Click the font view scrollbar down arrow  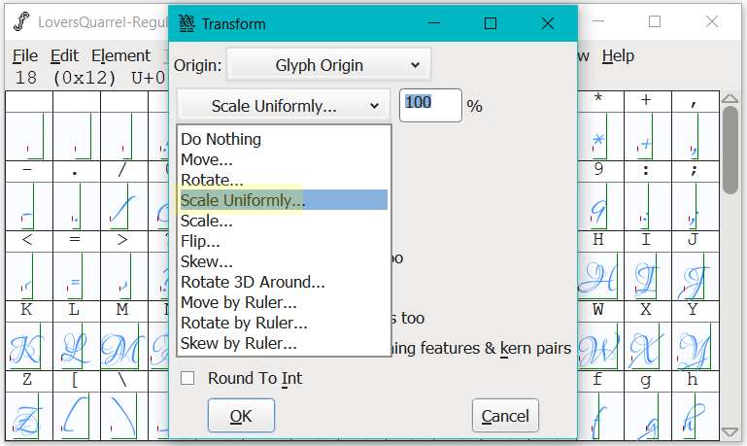pos(730,431)
